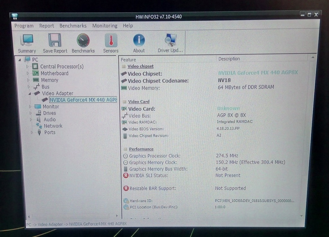The image size is (329, 237).
Task: Select the Audio tree item label
Action: point(50,119)
